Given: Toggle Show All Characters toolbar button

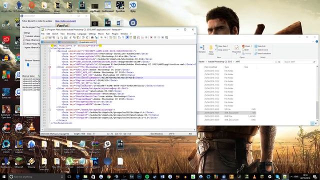Looking at the screenshot, I should [123, 37].
